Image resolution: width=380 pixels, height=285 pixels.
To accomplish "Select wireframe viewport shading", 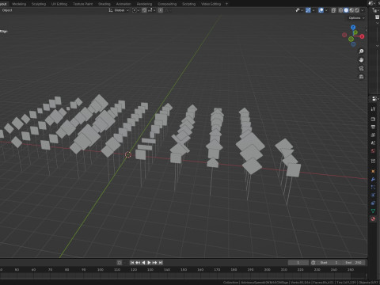I will pyautogui.click(x=340, y=10).
